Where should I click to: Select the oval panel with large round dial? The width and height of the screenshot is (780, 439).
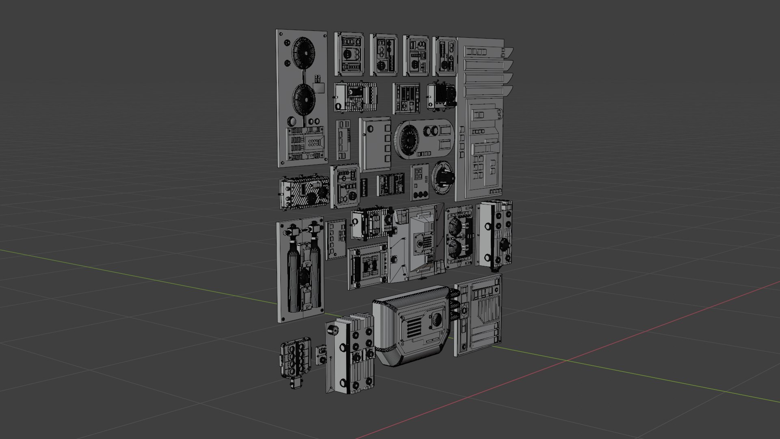pyautogui.click(x=423, y=140)
